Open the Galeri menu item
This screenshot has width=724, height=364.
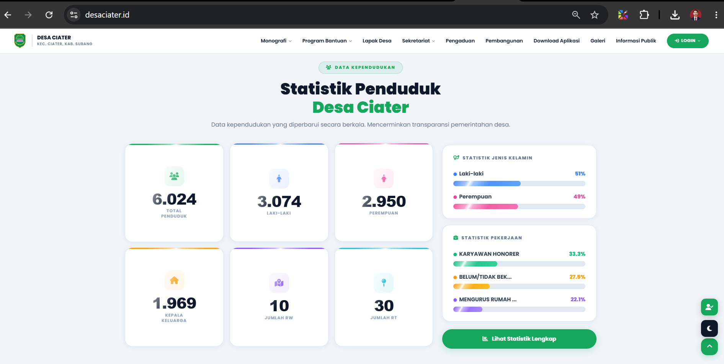click(x=598, y=41)
